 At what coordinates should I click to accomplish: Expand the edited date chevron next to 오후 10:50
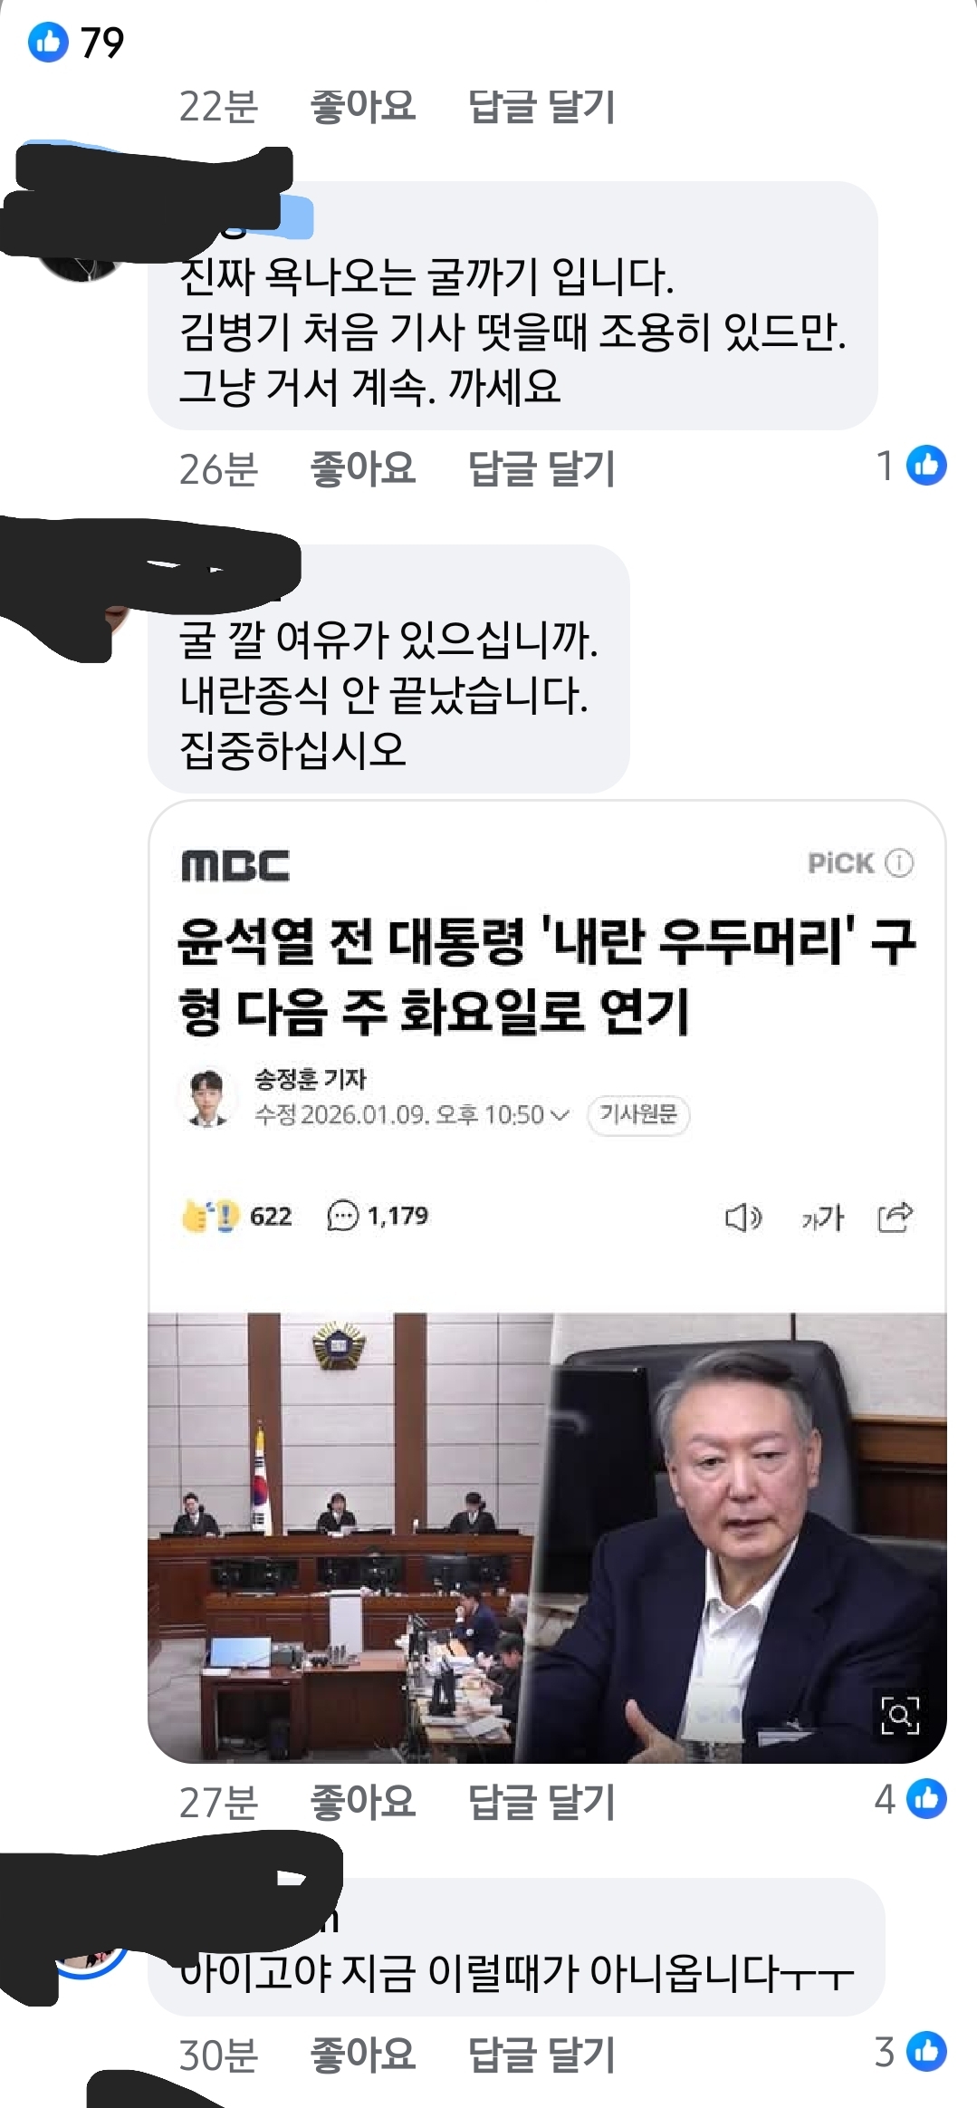(560, 1114)
